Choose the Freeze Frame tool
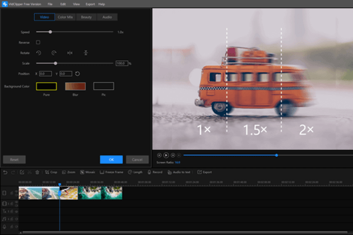The image size is (353, 235). (111, 172)
